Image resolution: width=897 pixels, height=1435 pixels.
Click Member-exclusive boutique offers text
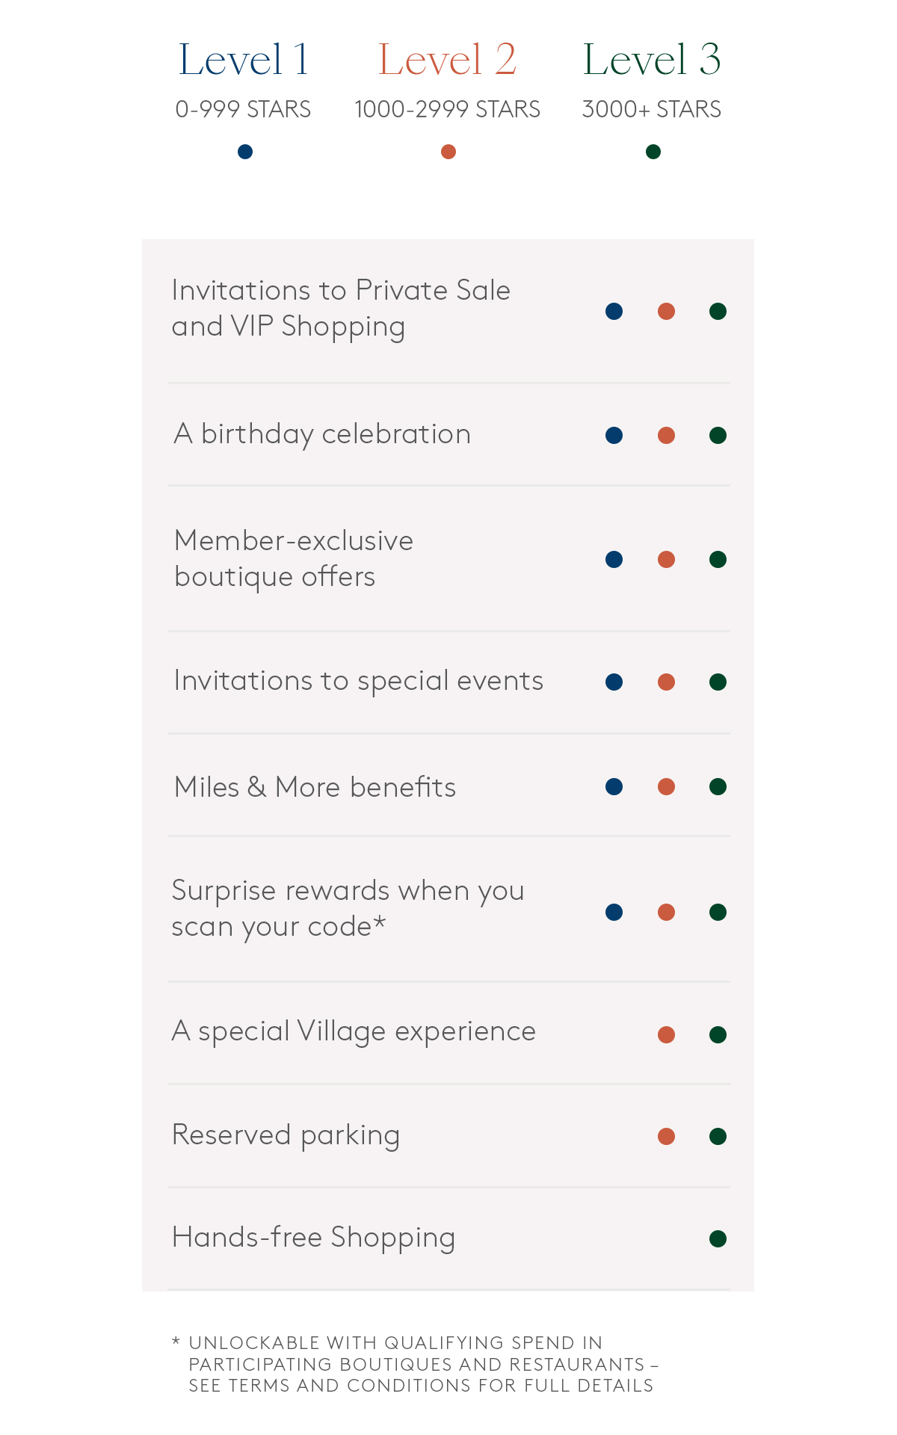pyautogui.click(x=294, y=558)
